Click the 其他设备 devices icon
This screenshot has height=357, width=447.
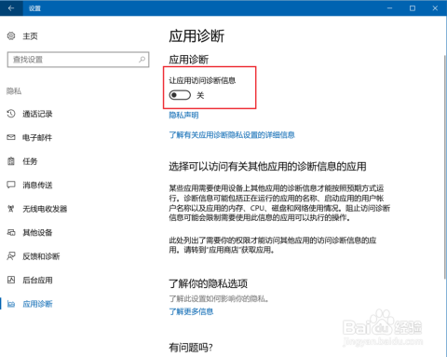click(11, 232)
